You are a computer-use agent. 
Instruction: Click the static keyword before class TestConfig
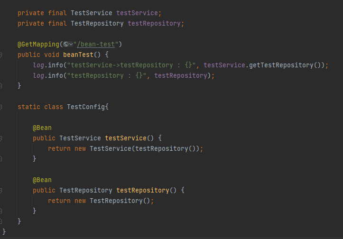tap(29, 107)
